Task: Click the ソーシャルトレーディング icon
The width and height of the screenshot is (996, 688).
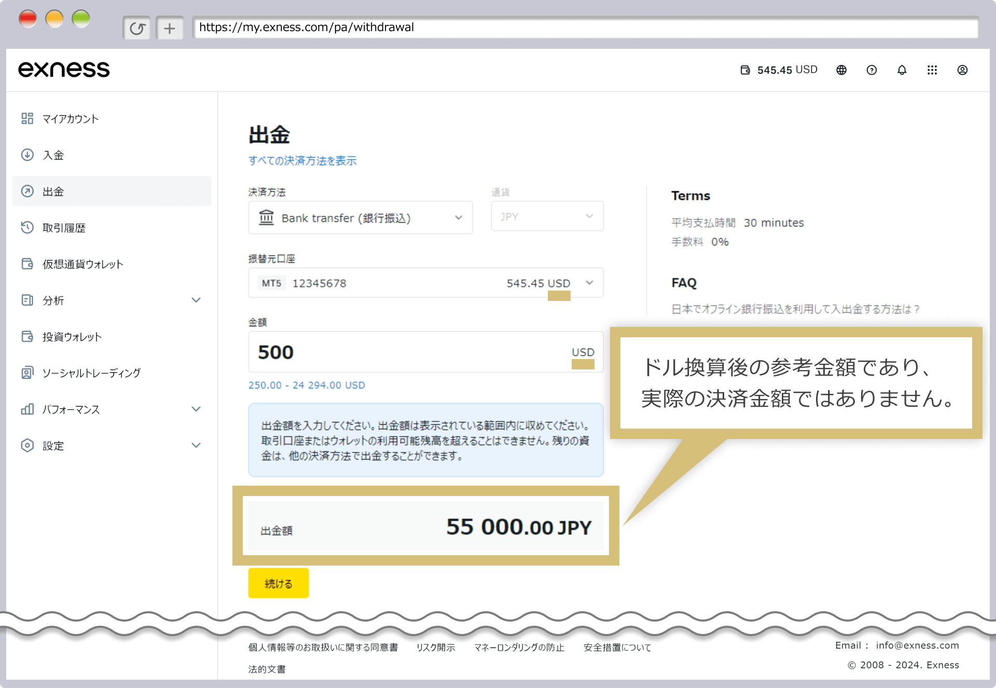Action: tap(27, 373)
